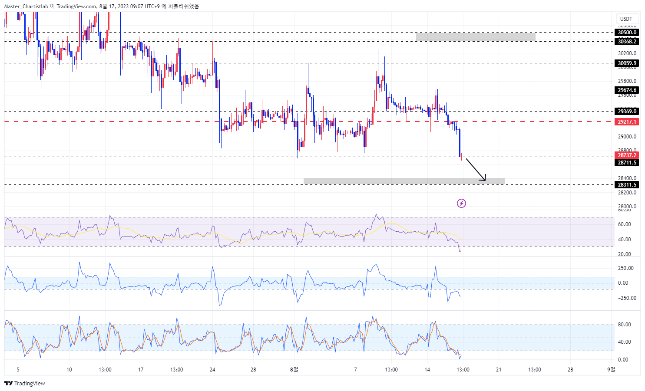Open the TradingView logo at bottom left
The image size is (645, 391).
25,383
